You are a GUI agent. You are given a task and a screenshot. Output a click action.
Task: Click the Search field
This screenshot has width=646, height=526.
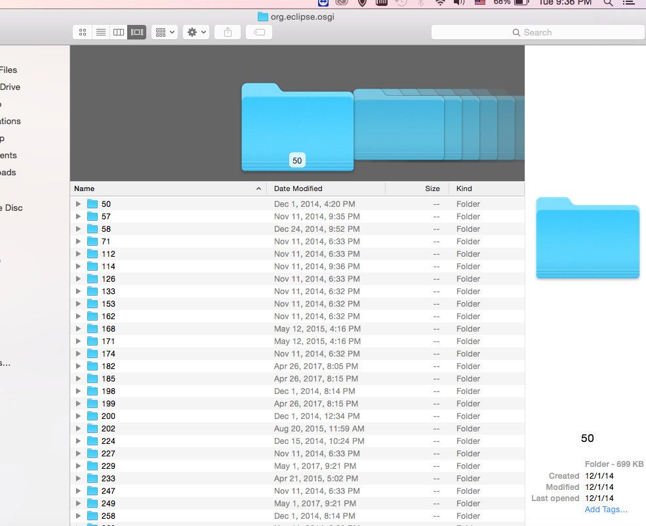(538, 32)
